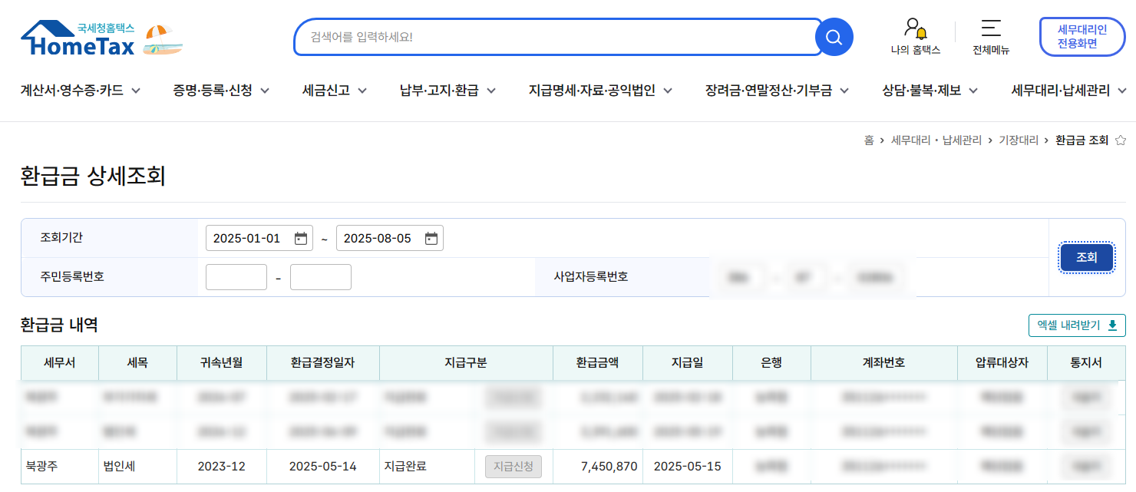The height and width of the screenshot is (492, 1136).
Task: Open the 지급명세·자료·공익법인 menu
Action: [599, 91]
